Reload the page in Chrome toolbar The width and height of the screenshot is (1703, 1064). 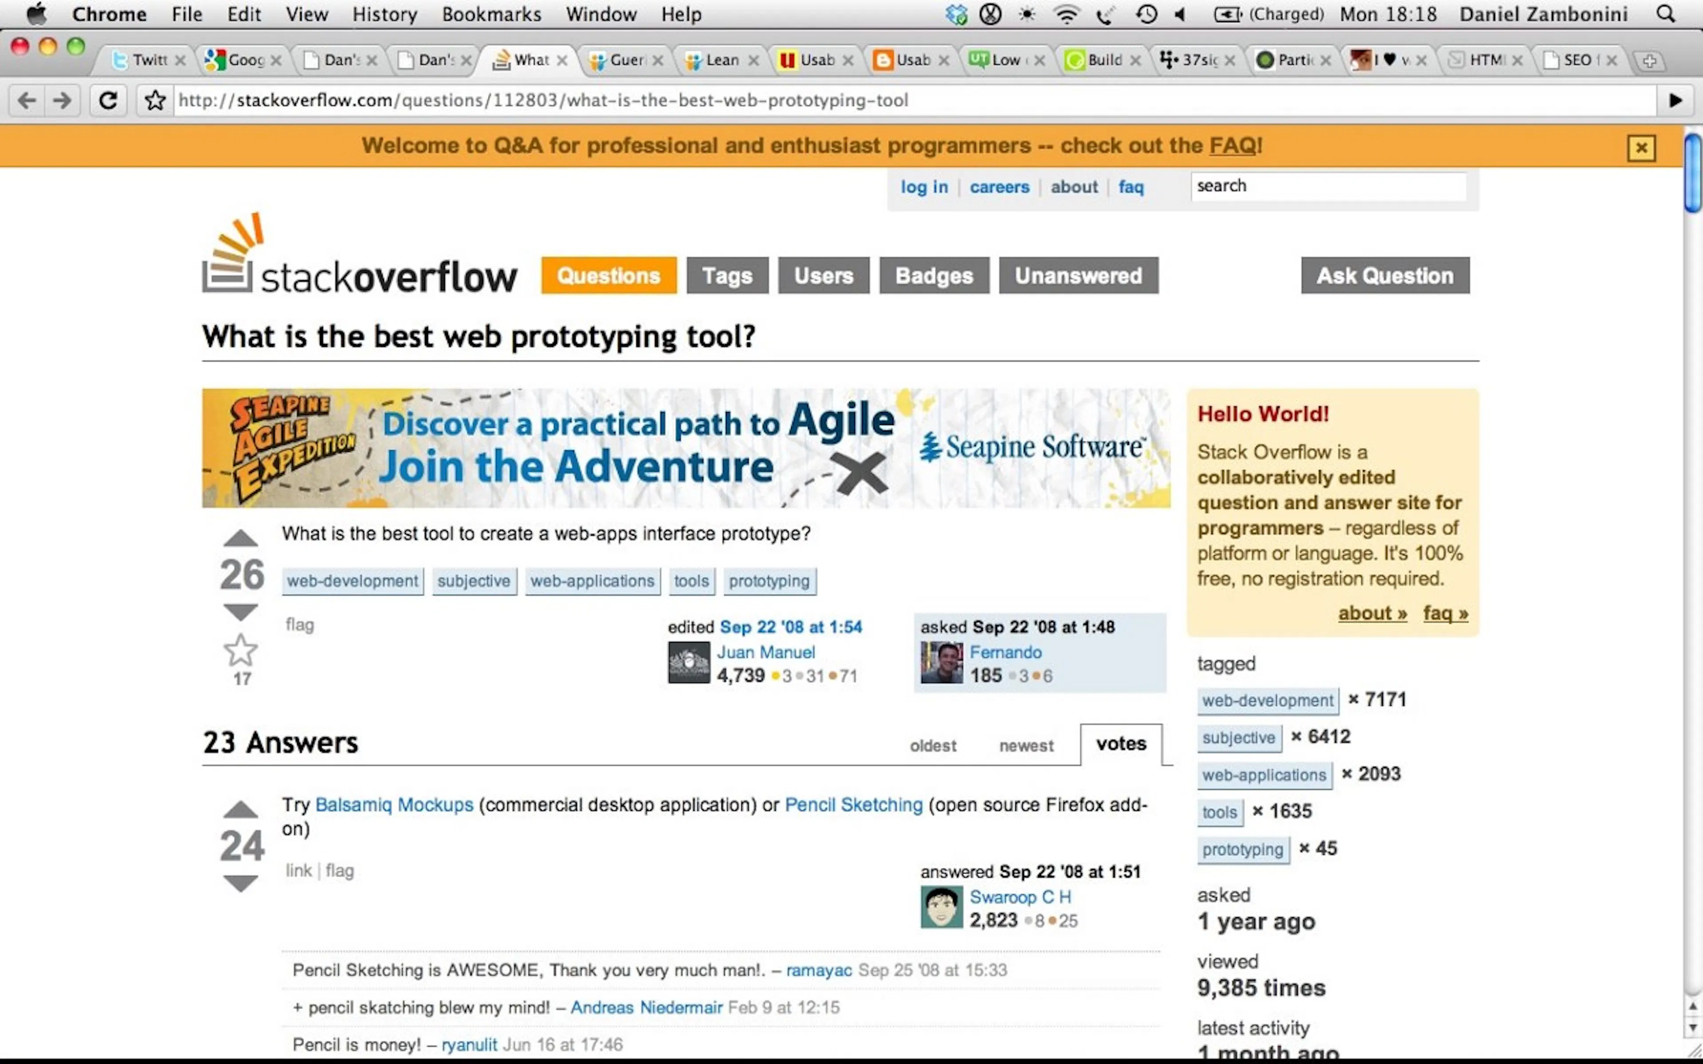click(x=108, y=101)
